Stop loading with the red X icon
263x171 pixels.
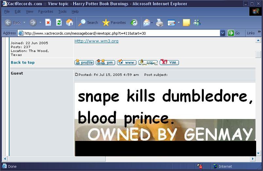pyautogui.click(x=48, y=23)
